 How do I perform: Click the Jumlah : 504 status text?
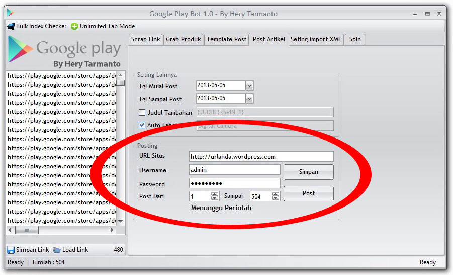click(48, 262)
